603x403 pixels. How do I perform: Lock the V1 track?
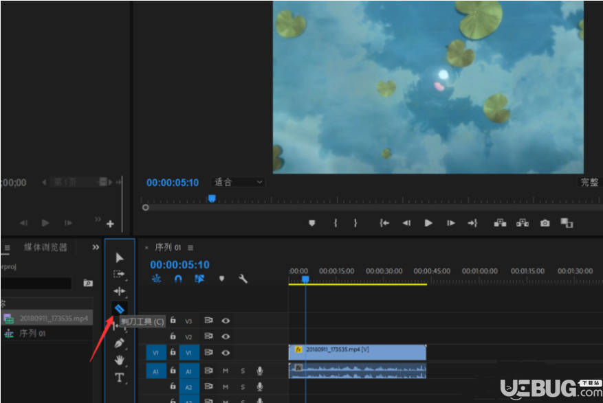(x=173, y=352)
